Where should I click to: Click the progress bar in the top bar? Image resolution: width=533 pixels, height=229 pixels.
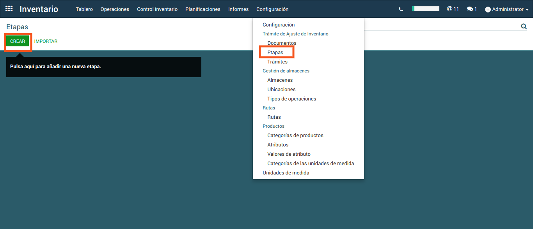[426, 9]
